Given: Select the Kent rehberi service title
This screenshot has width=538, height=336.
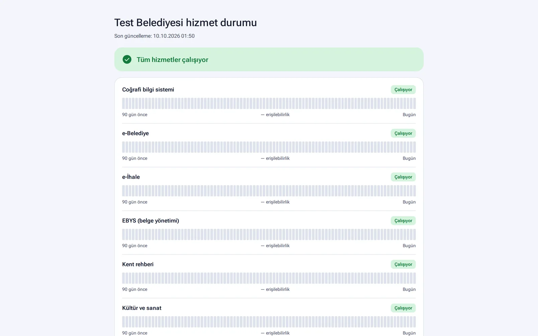Looking at the screenshot, I should click(138, 264).
